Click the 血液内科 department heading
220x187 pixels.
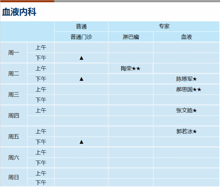pos(19,12)
